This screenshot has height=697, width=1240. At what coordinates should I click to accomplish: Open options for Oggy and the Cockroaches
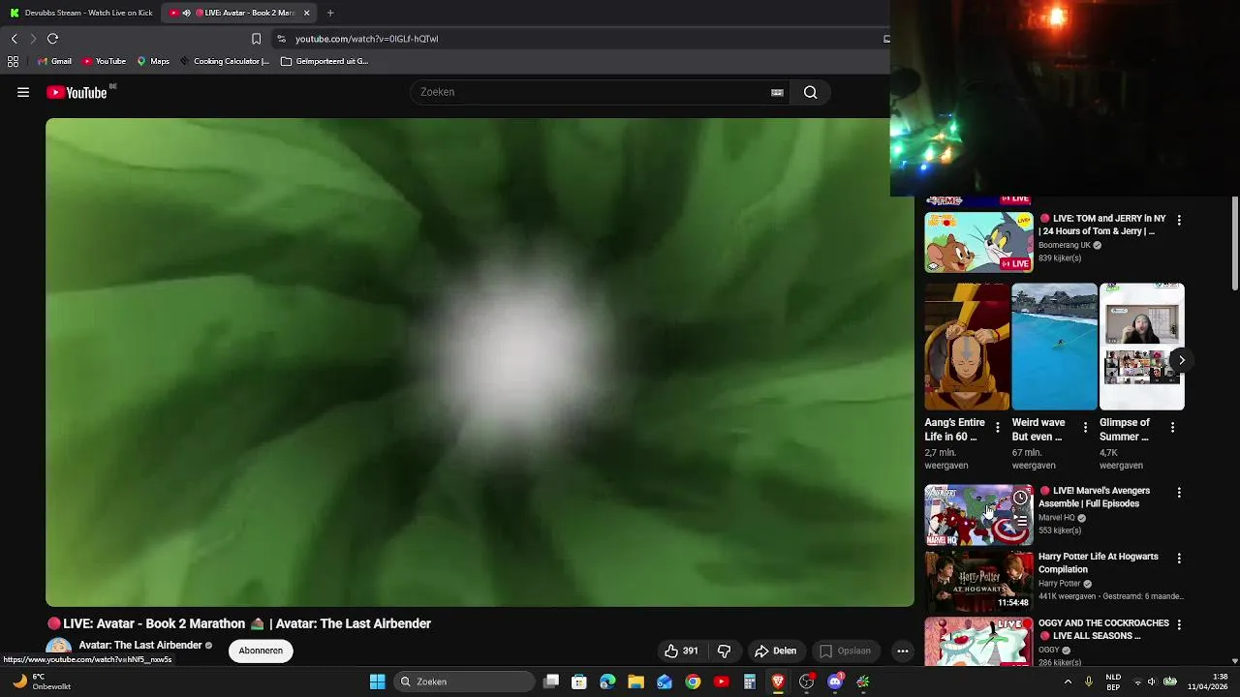click(1179, 625)
